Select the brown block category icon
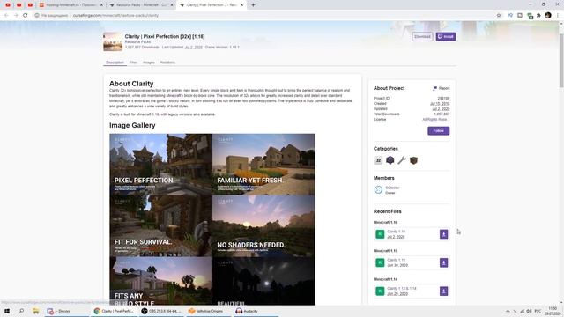Viewport: 564px width, 317px height. coord(413,160)
